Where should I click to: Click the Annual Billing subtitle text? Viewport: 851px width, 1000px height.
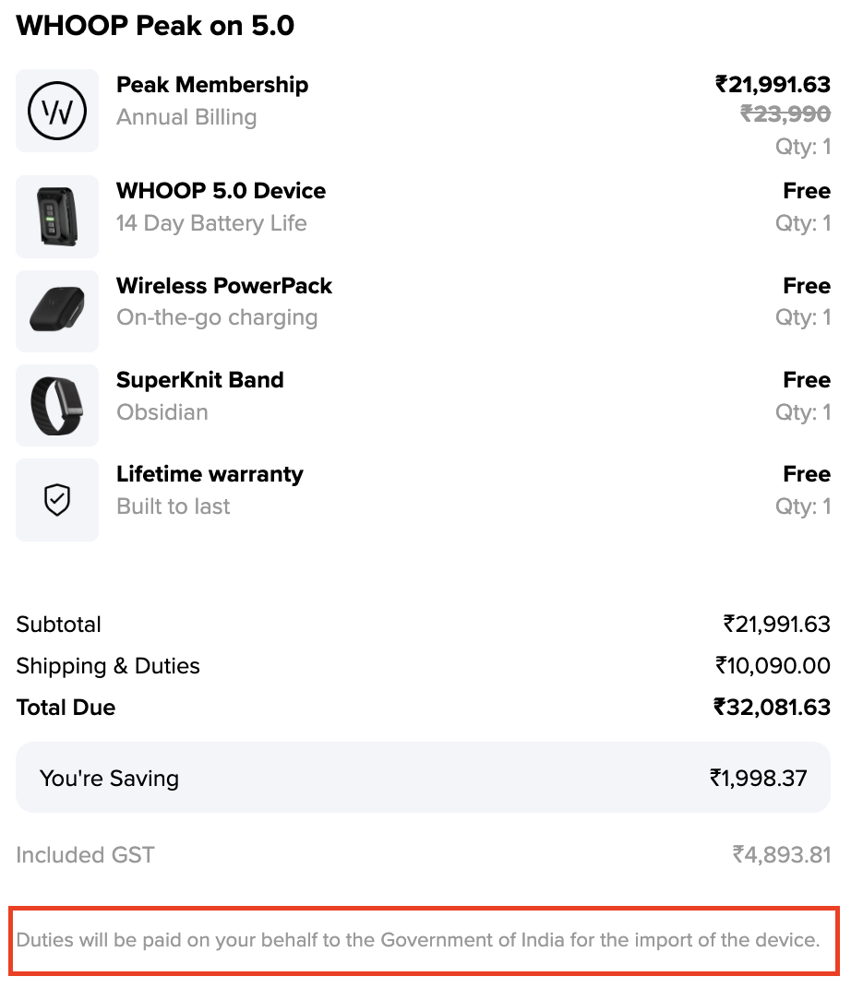point(186,117)
